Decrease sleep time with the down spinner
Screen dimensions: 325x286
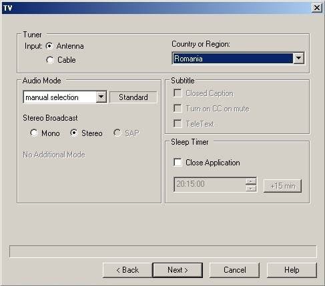tap(251, 188)
